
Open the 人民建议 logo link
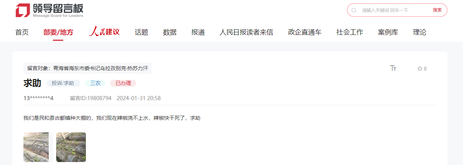pyautogui.click(x=104, y=32)
